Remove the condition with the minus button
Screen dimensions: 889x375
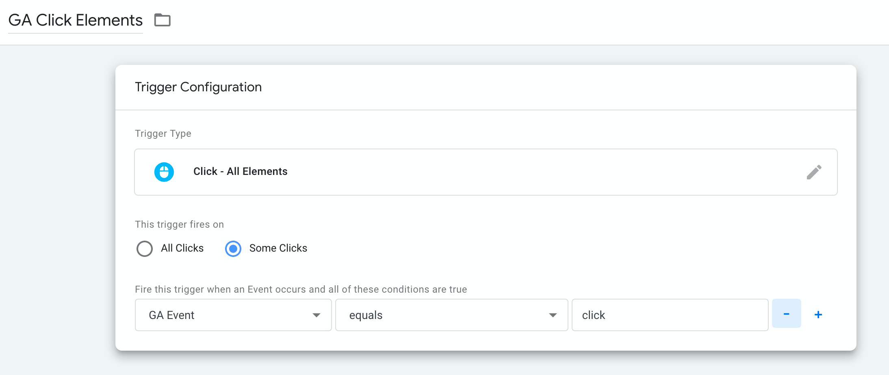786,314
